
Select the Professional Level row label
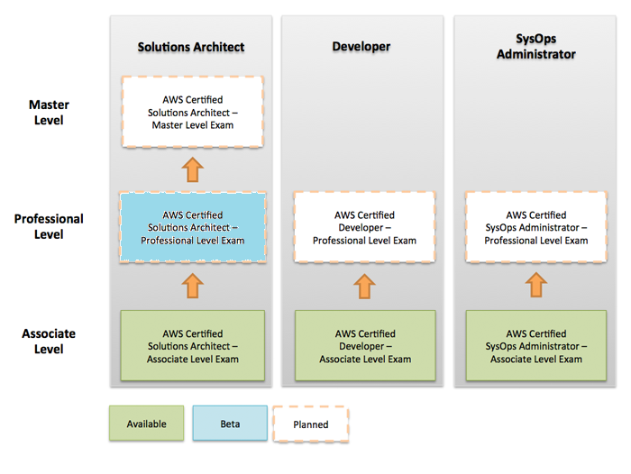(x=49, y=226)
